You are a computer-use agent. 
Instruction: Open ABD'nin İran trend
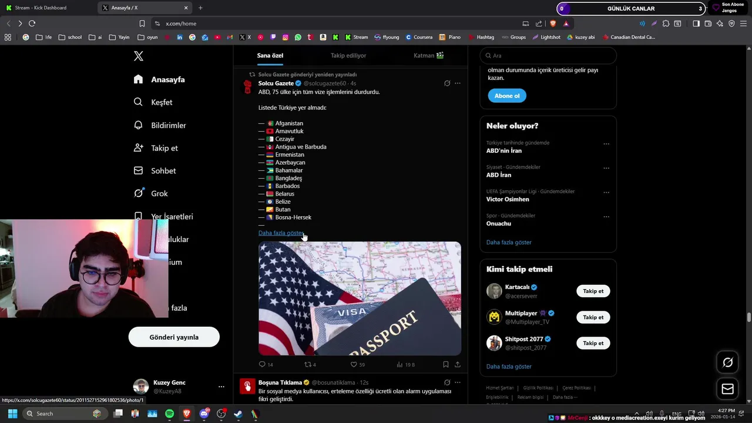[504, 151]
